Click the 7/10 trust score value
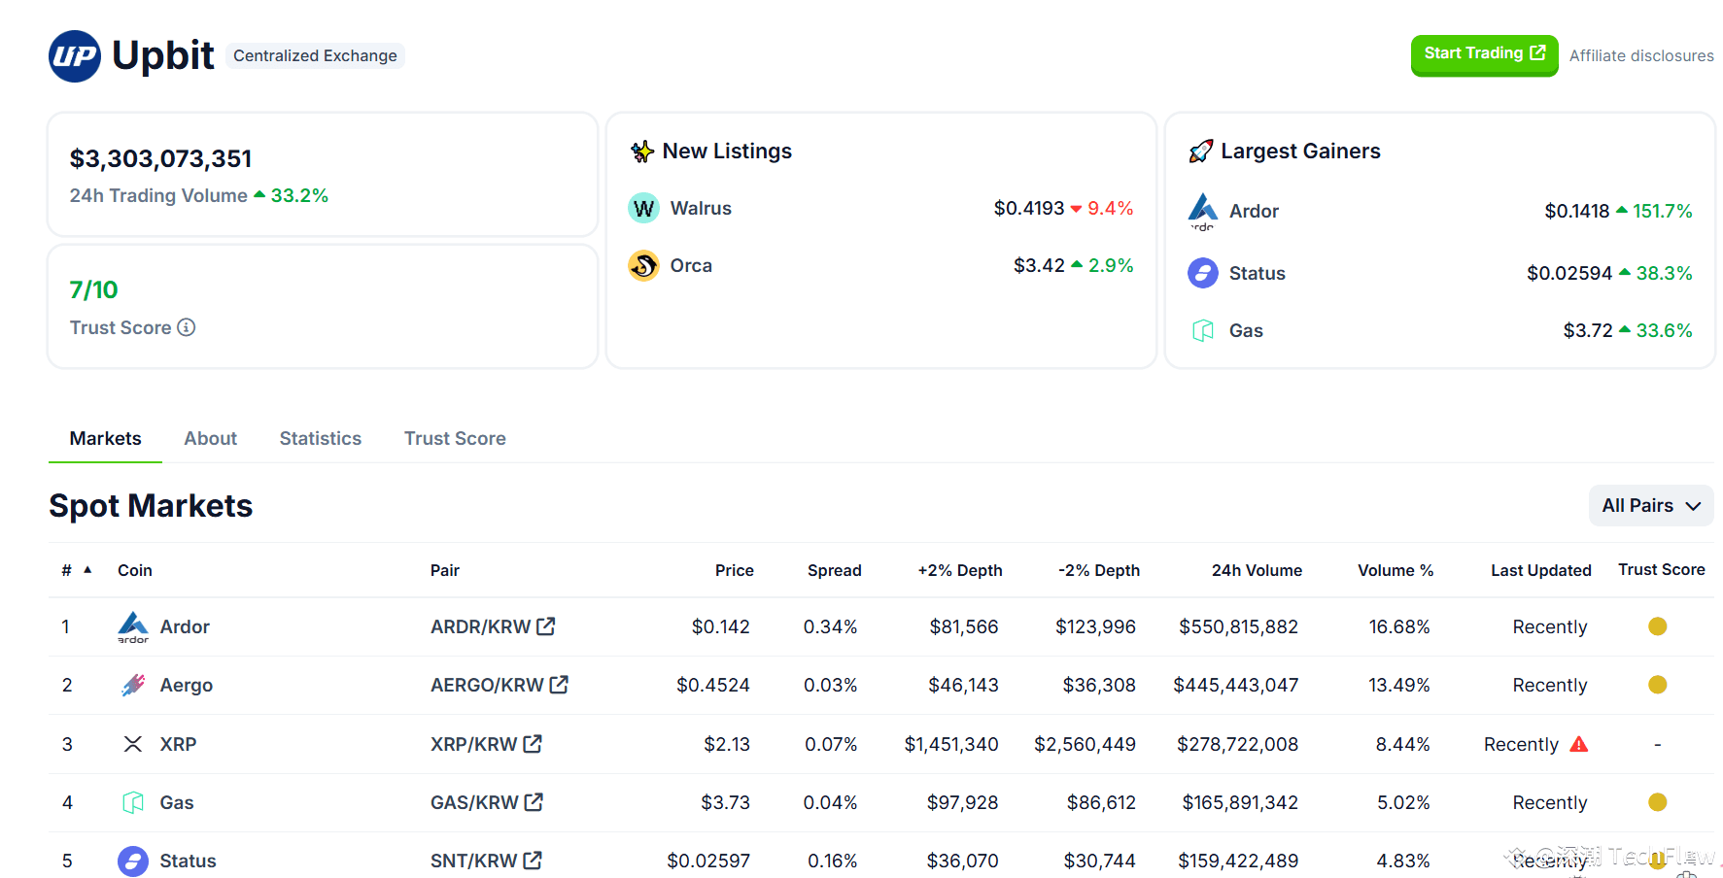This screenshot has width=1723, height=878. pyautogui.click(x=93, y=289)
